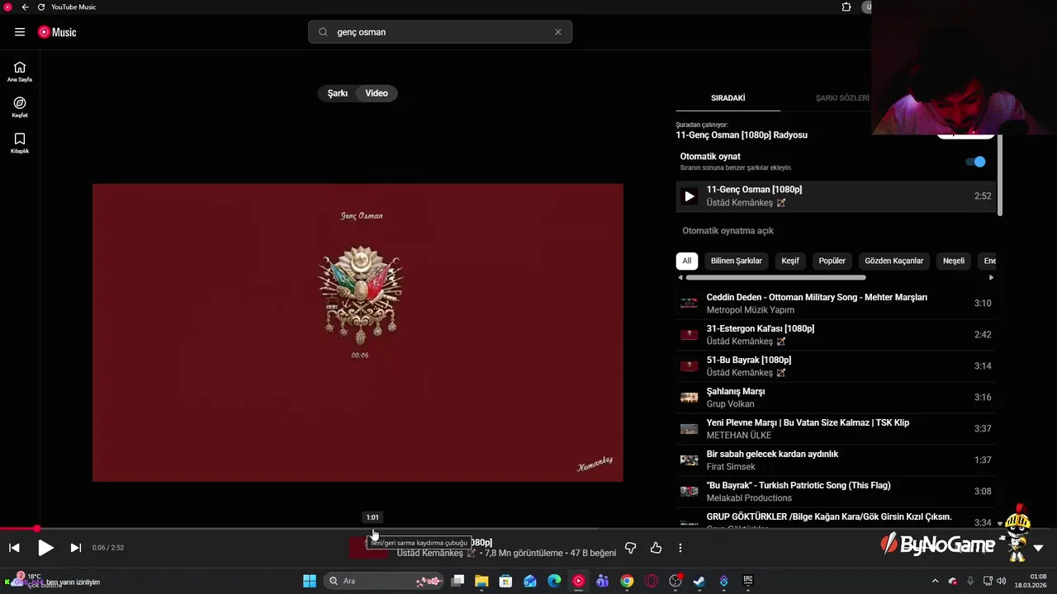Reload the YouTube Music page
This screenshot has width=1057, height=594.
(40, 7)
